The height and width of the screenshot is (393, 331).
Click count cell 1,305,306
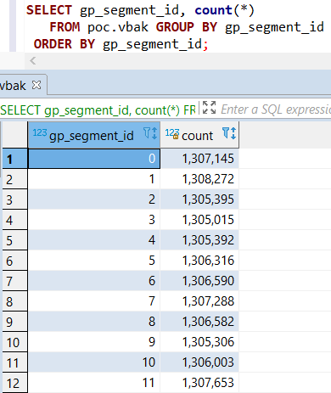199,342
